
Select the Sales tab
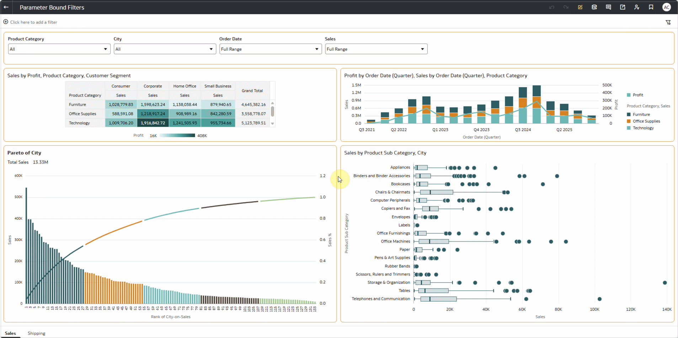[x=11, y=333]
